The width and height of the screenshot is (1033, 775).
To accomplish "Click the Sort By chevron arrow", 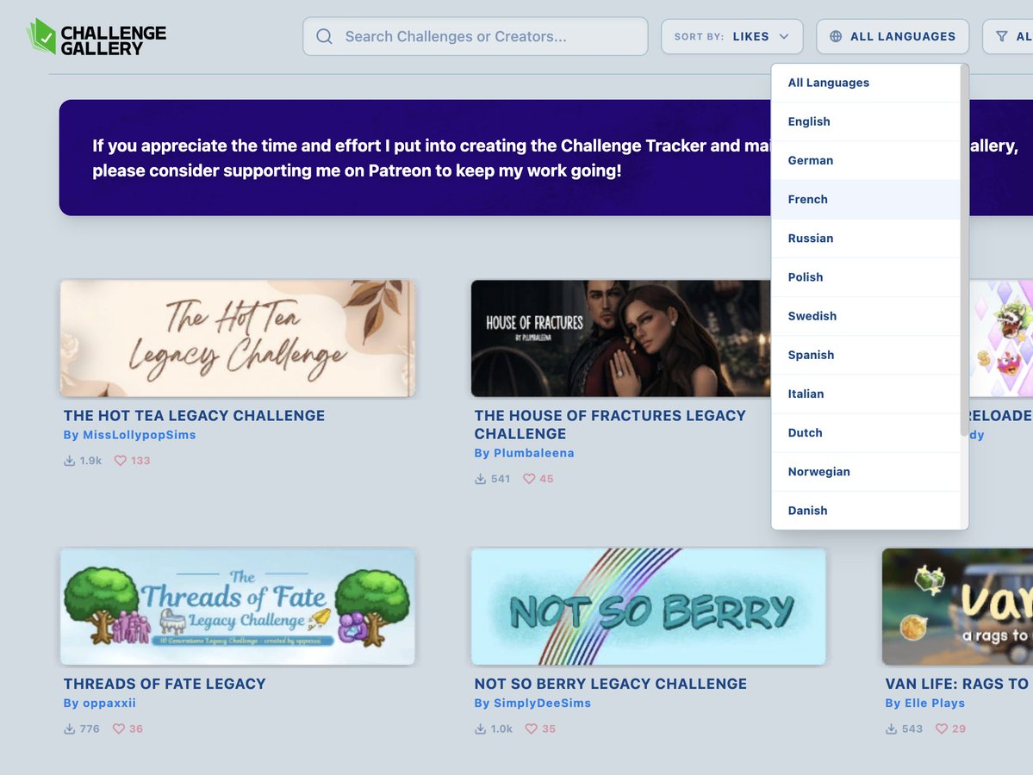I will [x=784, y=36].
